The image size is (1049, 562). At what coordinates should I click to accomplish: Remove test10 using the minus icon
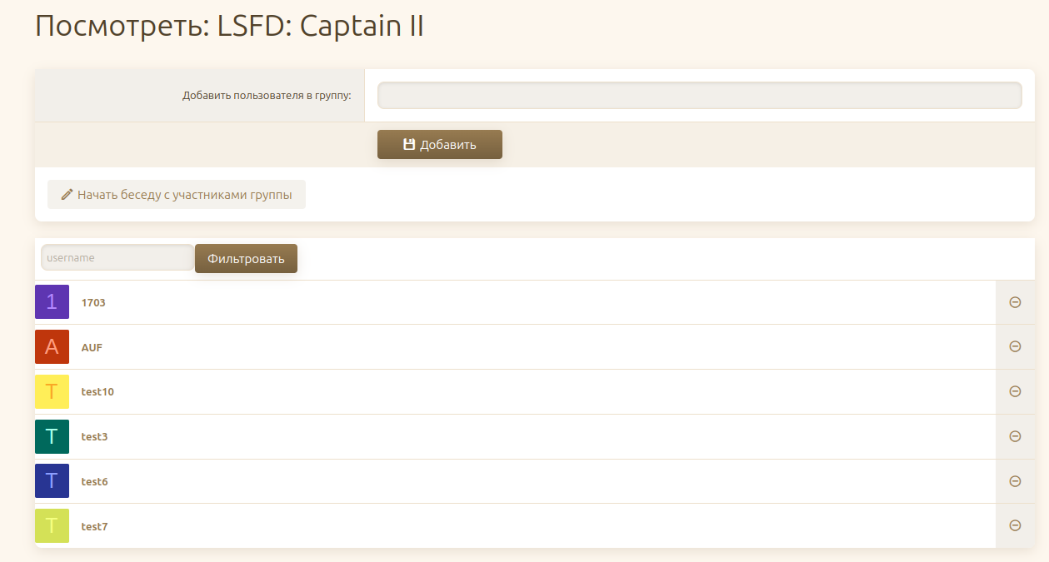(x=1015, y=391)
